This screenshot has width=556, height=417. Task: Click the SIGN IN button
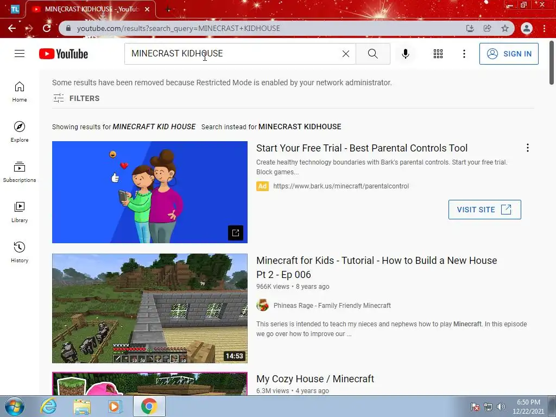509,54
